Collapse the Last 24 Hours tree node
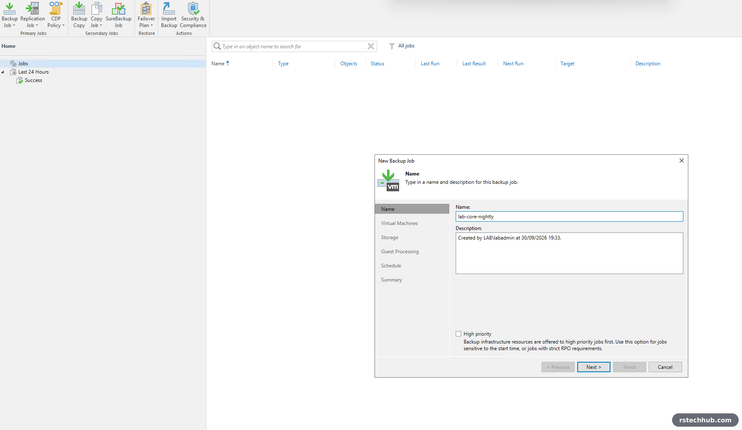The height and width of the screenshot is (430, 742). pos(3,72)
